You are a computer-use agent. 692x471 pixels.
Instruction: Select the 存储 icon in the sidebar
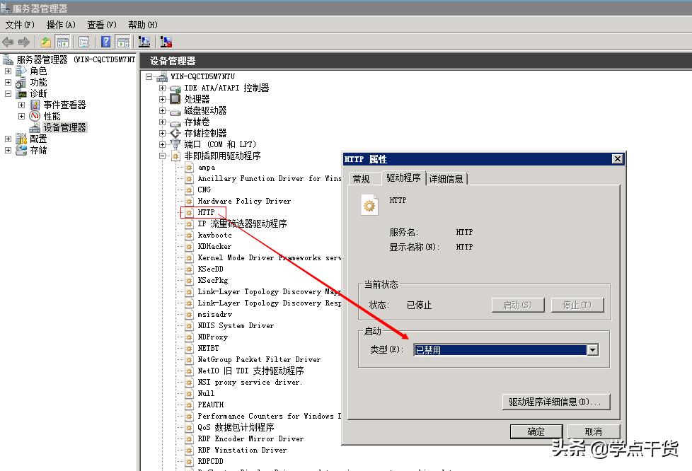(23, 149)
